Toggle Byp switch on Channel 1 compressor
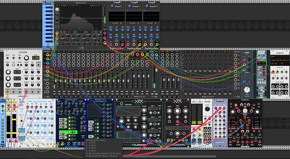Image resolution: width=290 pixels, height=159 pixels. [x=116, y=37]
